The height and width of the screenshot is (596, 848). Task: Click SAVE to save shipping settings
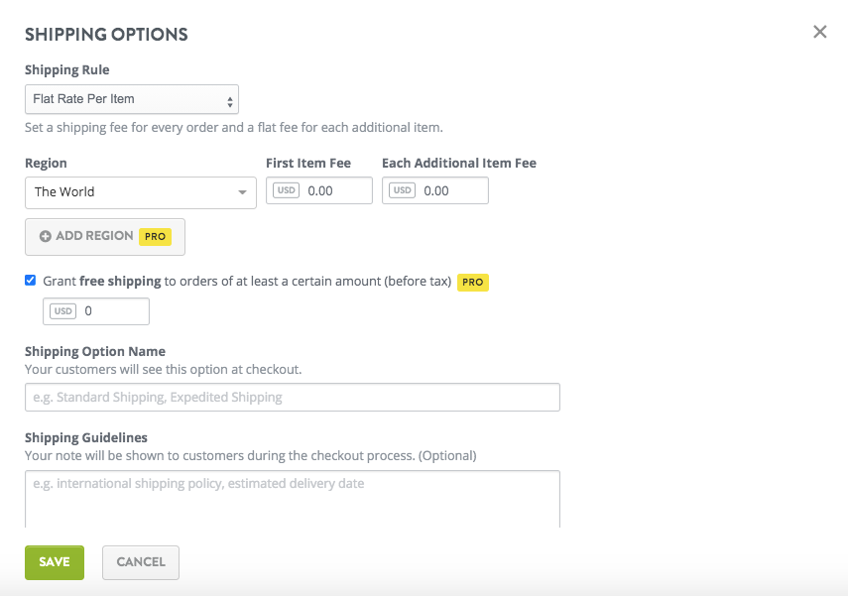click(x=54, y=562)
